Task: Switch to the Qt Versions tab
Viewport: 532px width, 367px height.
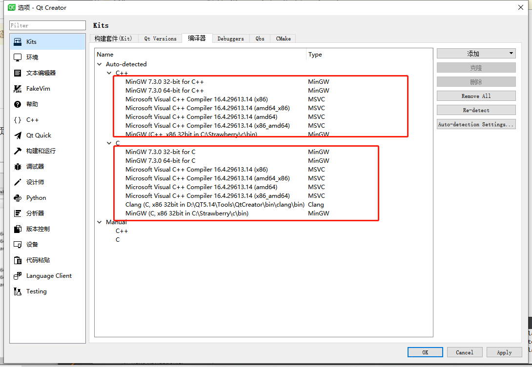Action: click(x=160, y=39)
